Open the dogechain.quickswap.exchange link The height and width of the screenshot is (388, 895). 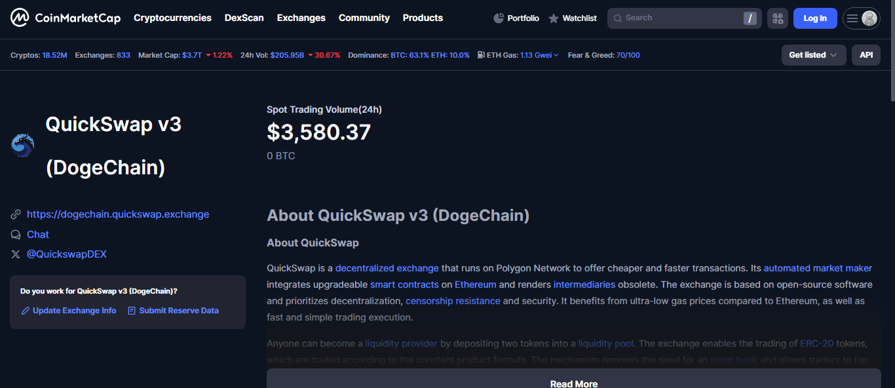tap(118, 214)
